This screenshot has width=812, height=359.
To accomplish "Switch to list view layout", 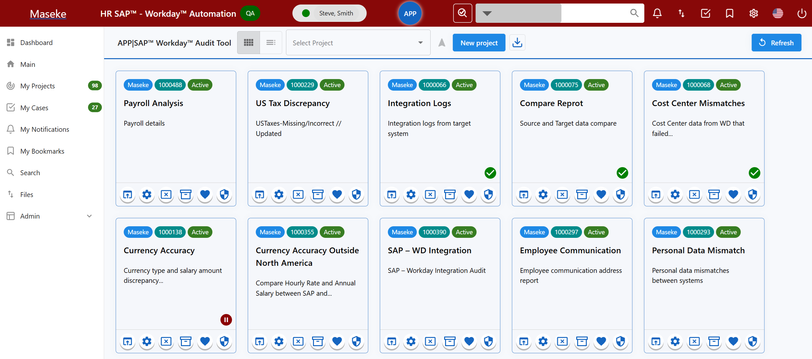I will (x=271, y=42).
